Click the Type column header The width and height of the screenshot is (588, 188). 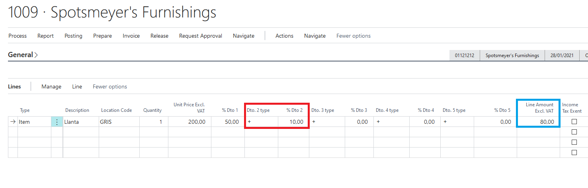(x=25, y=110)
